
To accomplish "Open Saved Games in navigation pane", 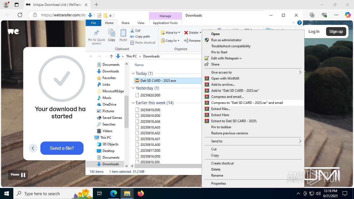I will pyautogui.click(x=112, y=118).
